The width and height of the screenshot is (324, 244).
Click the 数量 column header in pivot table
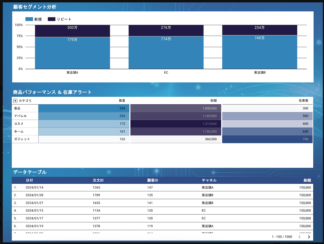122,101
